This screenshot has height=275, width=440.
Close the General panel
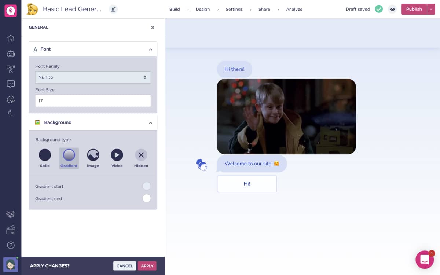coord(153,27)
